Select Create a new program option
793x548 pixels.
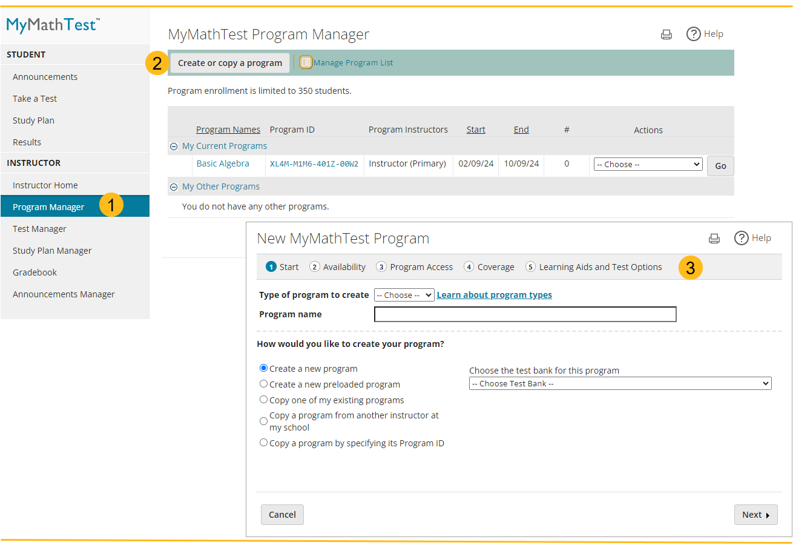263,368
